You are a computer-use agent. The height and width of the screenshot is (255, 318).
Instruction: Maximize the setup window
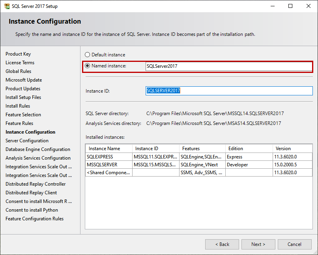coord(290,6)
